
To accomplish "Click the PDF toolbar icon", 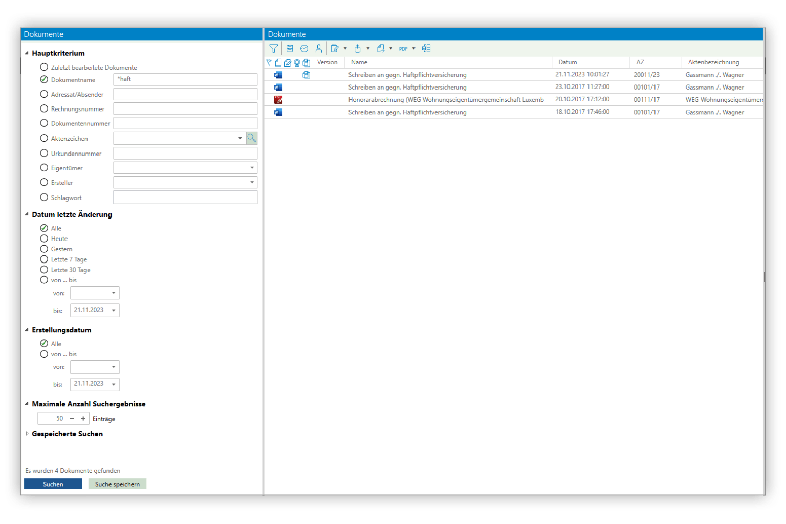I will click(x=403, y=49).
